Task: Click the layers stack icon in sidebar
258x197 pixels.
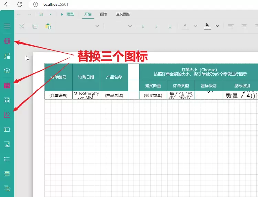Action: [7, 71]
